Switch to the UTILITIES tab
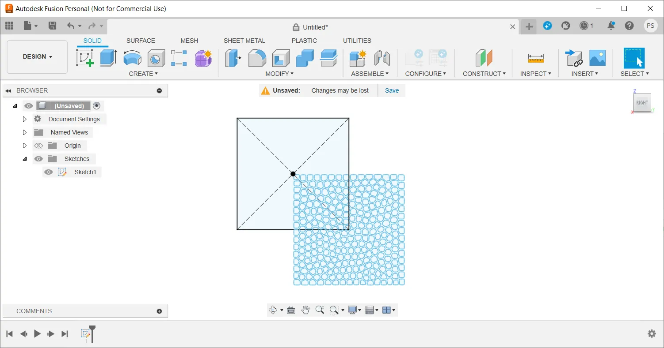Viewport: 664px width, 348px height. tap(357, 41)
